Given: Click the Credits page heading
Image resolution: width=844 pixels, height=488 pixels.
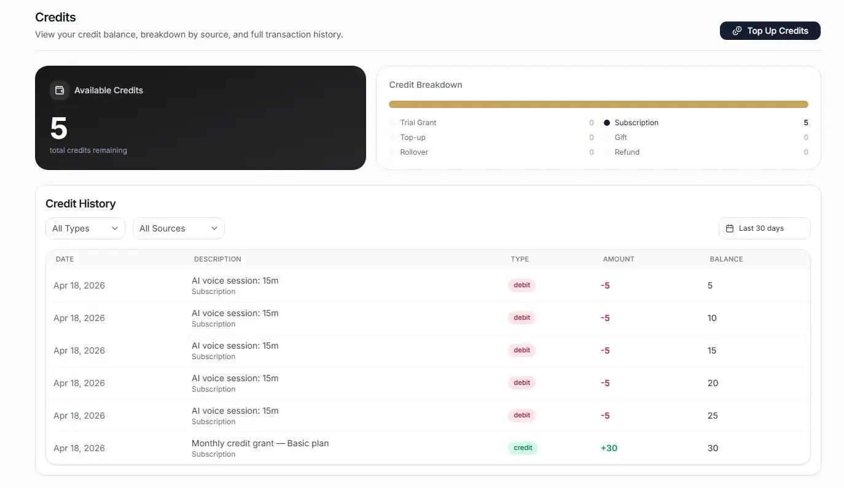Looking at the screenshot, I should coord(55,17).
